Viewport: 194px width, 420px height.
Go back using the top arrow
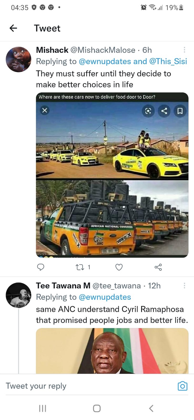click(x=13, y=28)
